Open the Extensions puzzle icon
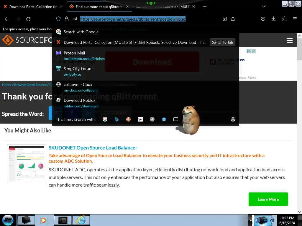 coord(284,19)
